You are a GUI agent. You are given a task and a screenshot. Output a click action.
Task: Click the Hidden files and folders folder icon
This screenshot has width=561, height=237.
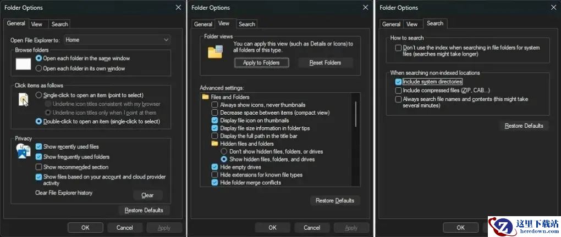215,144
